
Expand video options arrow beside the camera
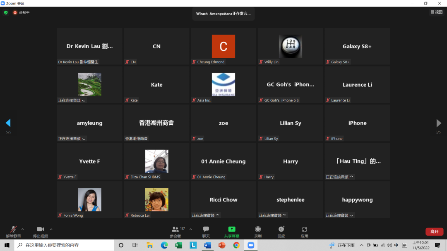pos(51,229)
